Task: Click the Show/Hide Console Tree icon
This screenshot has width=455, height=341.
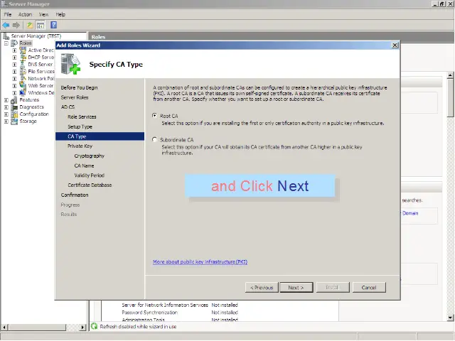Action: 41,25
